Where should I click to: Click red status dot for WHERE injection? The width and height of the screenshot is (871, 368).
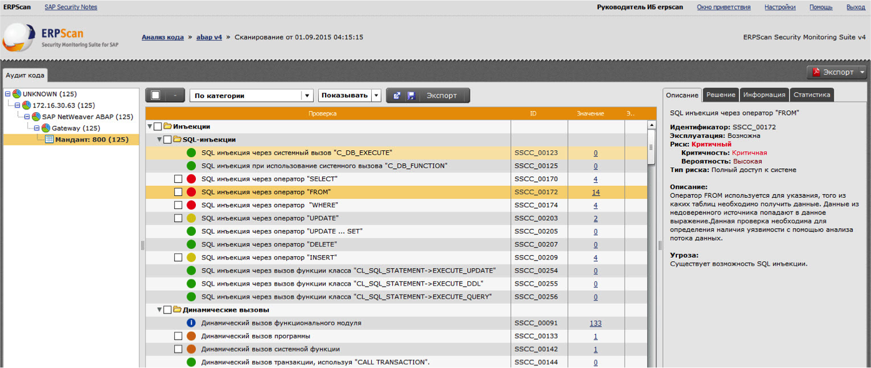pos(192,205)
